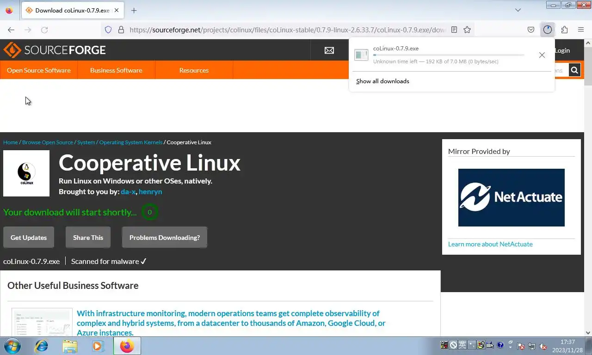Reload the page with the refresh icon

click(x=44, y=30)
